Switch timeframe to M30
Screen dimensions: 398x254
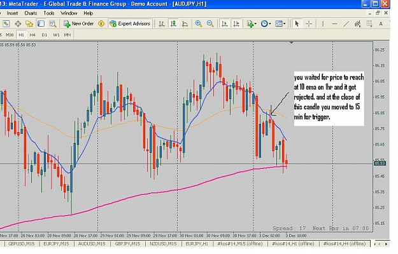[10, 35]
